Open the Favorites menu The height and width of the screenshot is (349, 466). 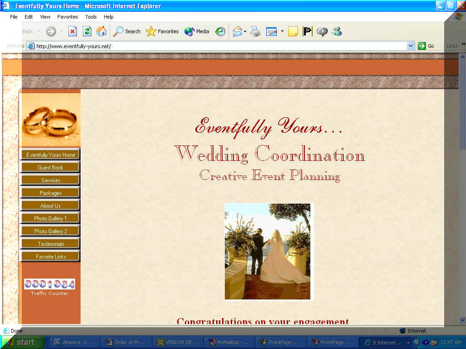coord(67,17)
